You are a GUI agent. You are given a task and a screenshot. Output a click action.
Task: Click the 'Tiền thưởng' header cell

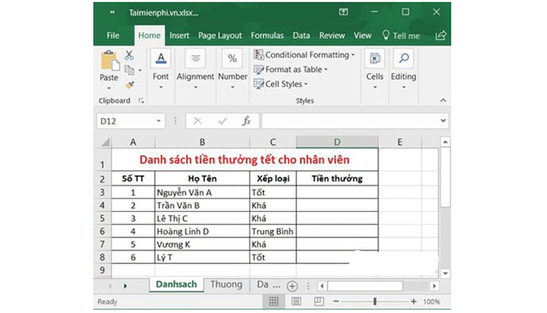pos(337,178)
